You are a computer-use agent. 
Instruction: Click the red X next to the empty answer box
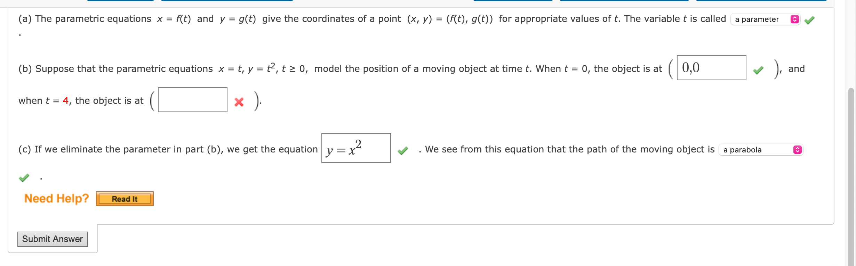(x=239, y=102)
